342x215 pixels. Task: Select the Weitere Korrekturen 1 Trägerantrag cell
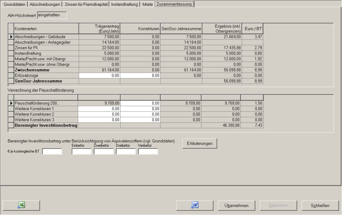click(99, 109)
